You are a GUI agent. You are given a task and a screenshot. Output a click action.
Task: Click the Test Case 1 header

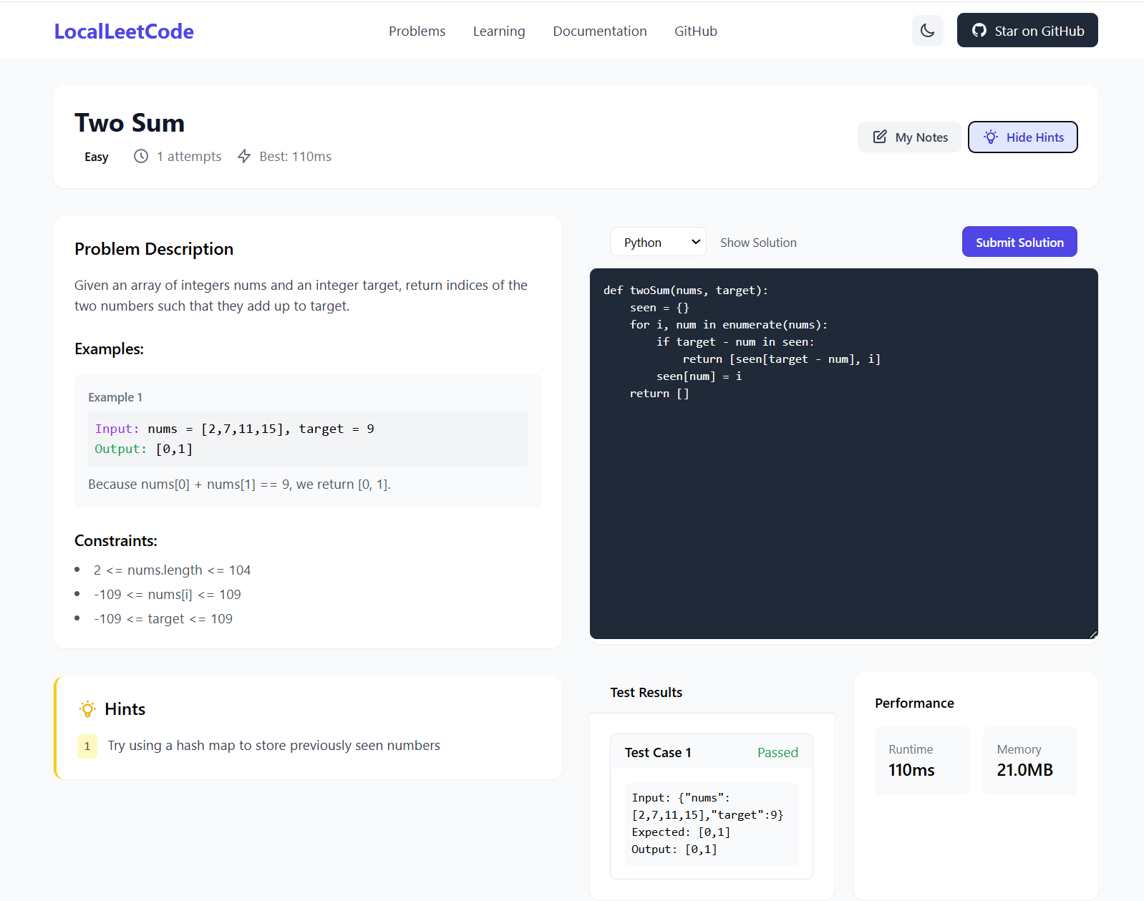pos(711,752)
